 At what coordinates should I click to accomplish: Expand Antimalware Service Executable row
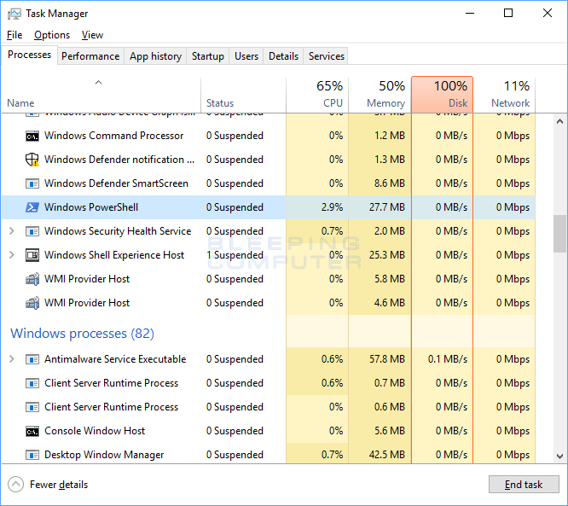pyautogui.click(x=12, y=359)
